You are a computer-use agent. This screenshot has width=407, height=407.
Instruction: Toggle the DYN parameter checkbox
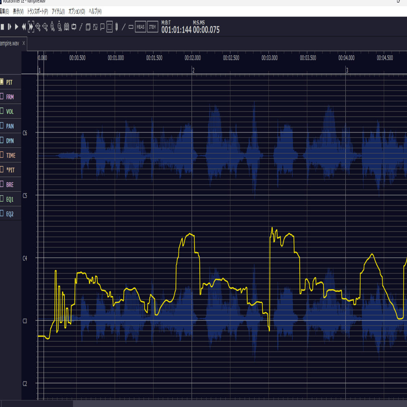point(2,140)
